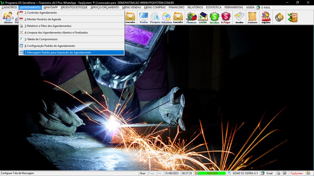Open 3-Relatório e Filtro dos Agendamentos
Image resolution: width=314 pixels, height=176 pixels.
(47, 26)
